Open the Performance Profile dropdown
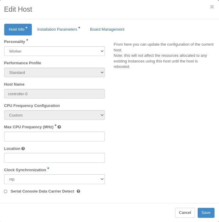The image size is (219, 222). (x=54, y=72)
